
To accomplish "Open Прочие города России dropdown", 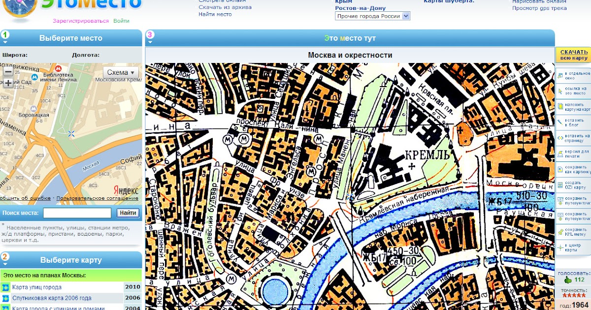I will [x=372, y=16].
